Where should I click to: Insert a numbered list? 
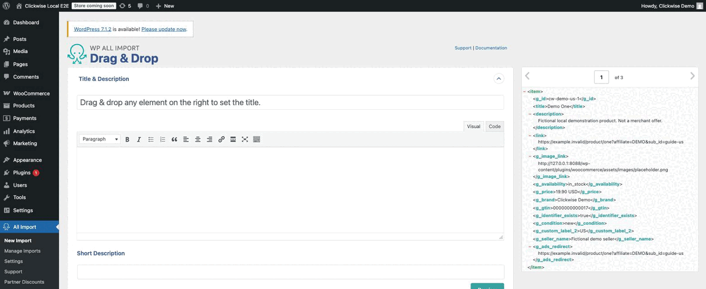click(x=162, y=139)
